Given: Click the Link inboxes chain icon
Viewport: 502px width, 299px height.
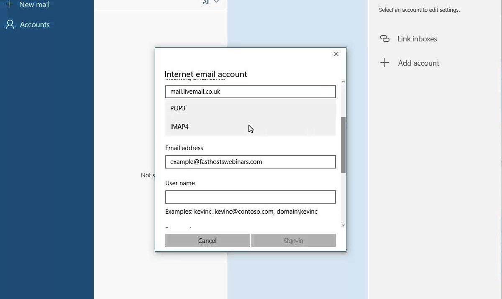Looking at the screenshot, I should tap(384, 39).
